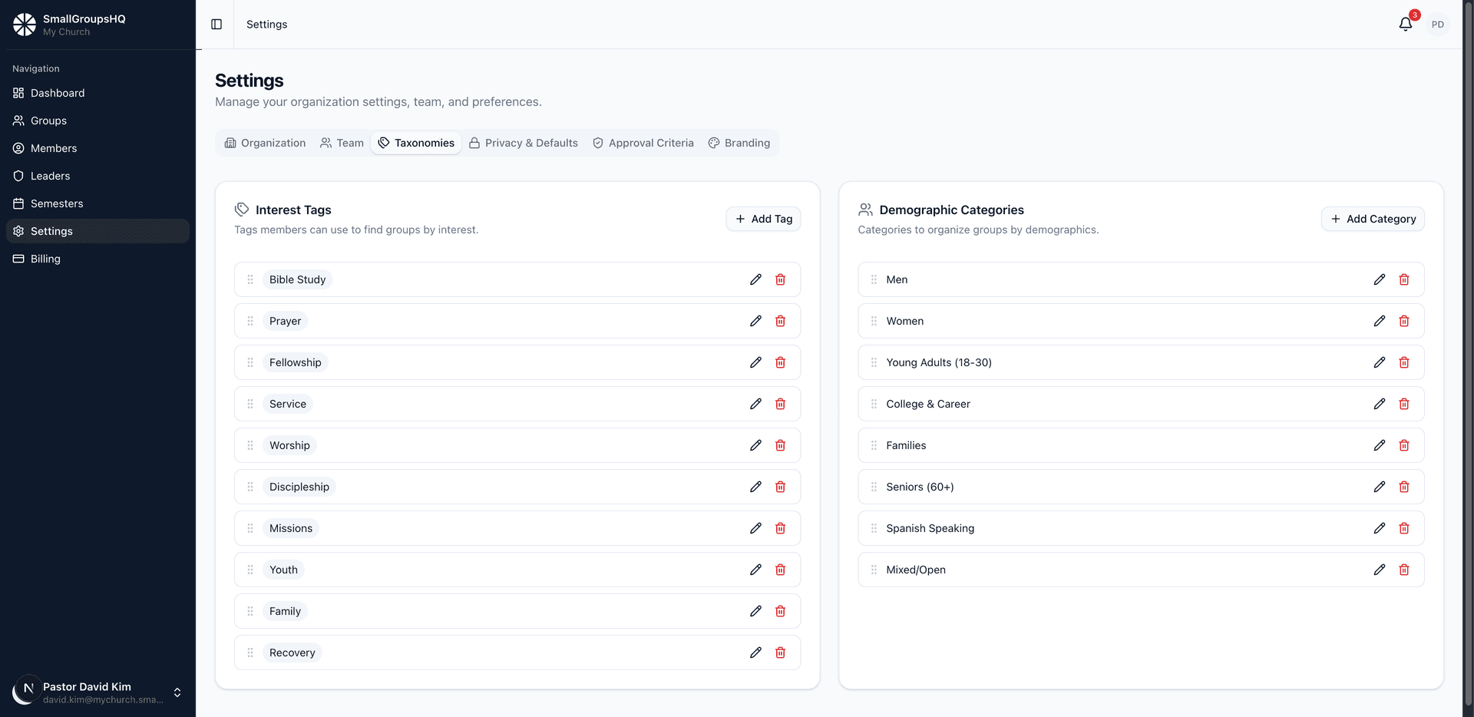Edit the Seniors (60+) category
This screenshot has width=1474, height=717.
coord(1380,487)
